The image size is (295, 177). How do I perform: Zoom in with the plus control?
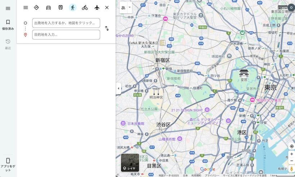[291, 154]
